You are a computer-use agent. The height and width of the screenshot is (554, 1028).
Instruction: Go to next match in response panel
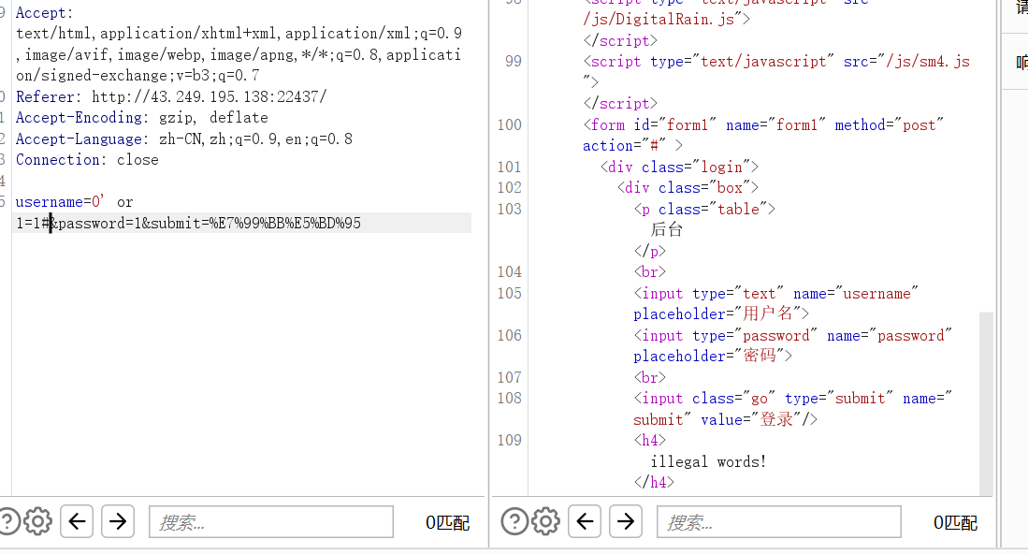pyautogui.click(x=626, y=521)
